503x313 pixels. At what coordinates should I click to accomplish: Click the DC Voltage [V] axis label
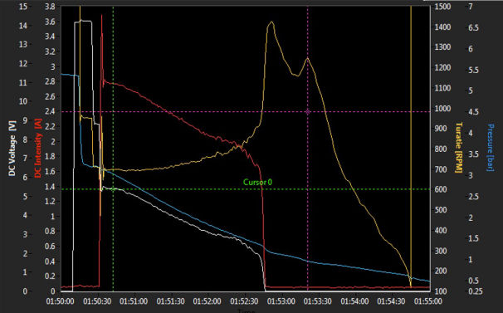click(x=12, y=149)
